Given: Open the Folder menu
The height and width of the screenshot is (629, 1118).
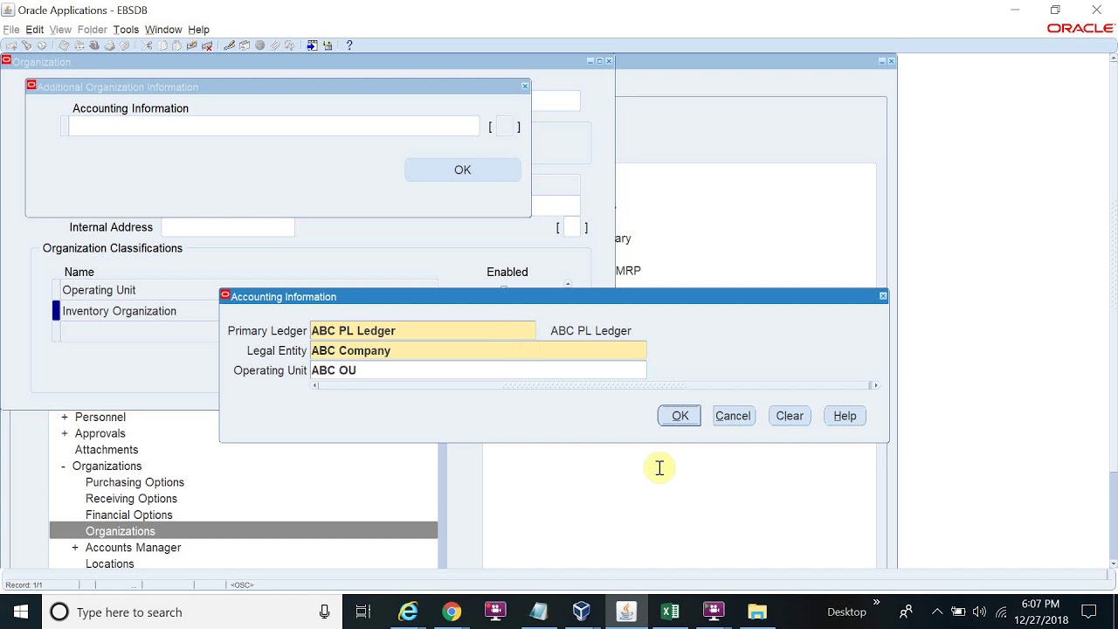Looking at the screenshot, I should (x=93, y=30).
